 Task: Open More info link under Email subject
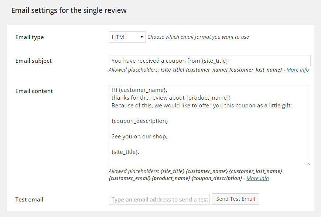click(297, 70)
